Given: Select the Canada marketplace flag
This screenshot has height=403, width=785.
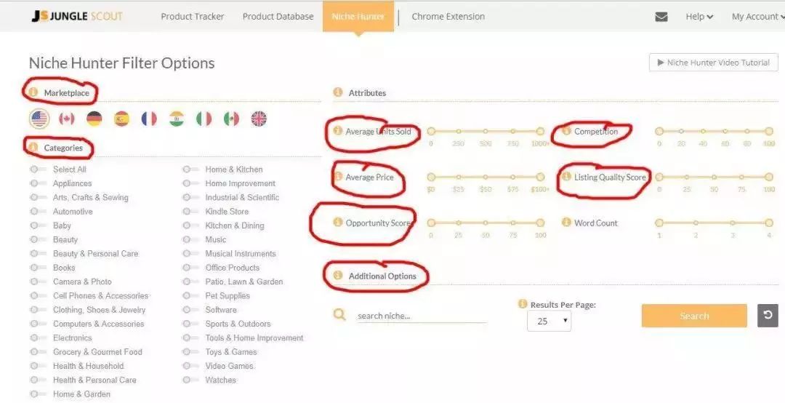Looking at the screenshot, I should click(67, 119).
